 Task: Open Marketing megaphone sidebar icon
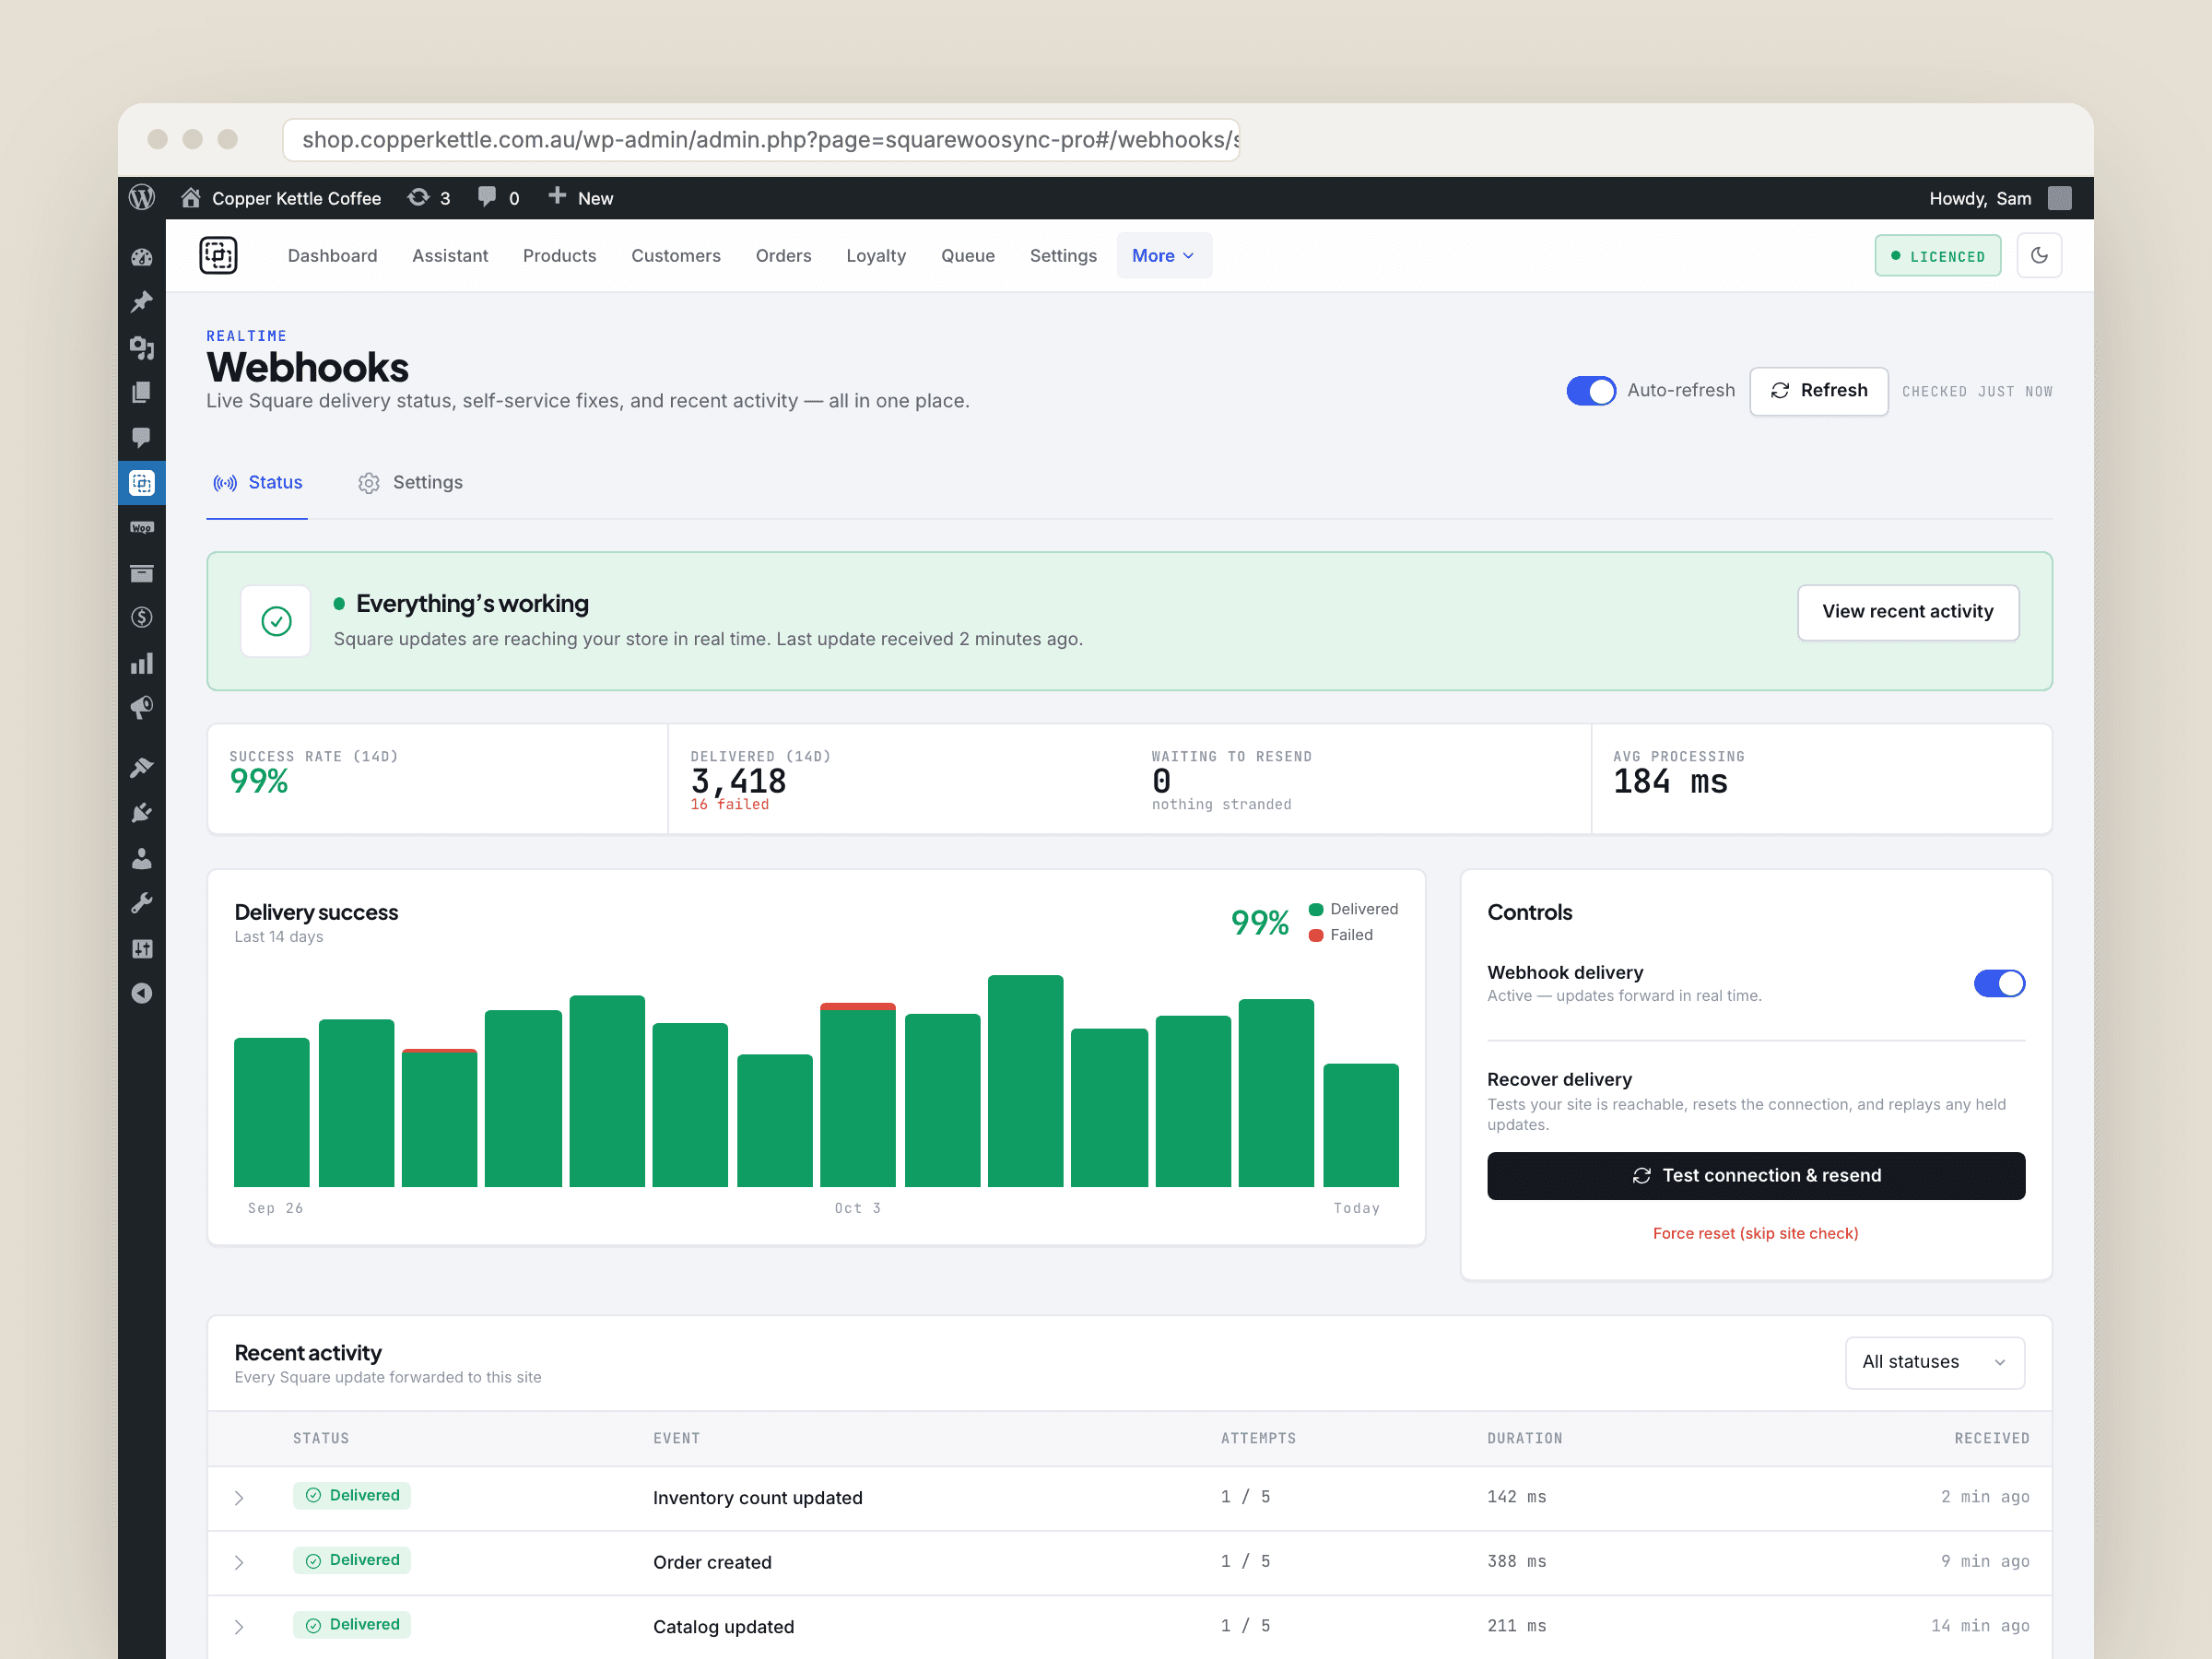pos(142,708)
